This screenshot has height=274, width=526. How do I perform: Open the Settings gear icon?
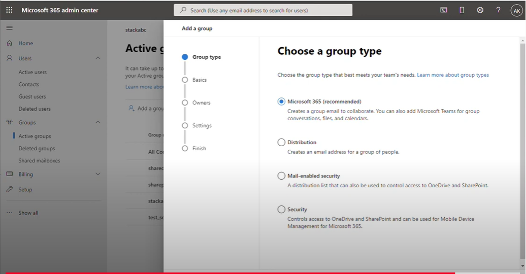coord(480,10)
